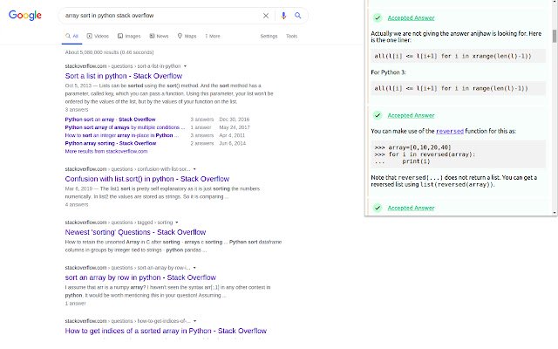Click the reversed(array) example code block
Image resolution: width=558 pixels, height=349 pixels.
tap(458, 154)
